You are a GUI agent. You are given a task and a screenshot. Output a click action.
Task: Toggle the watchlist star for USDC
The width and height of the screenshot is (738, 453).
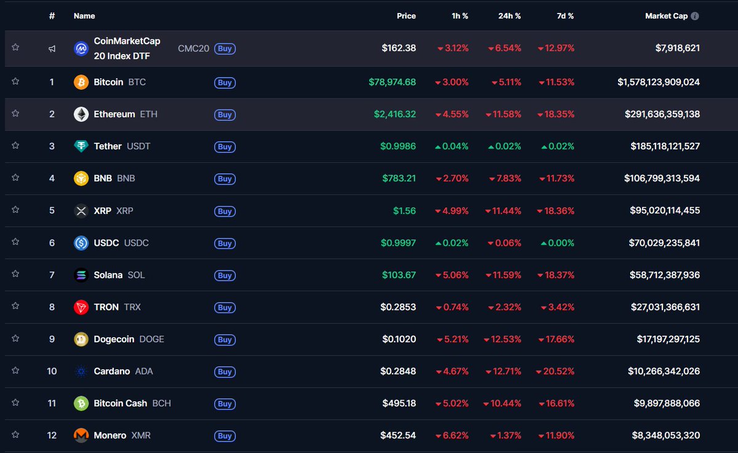[15, 242]
